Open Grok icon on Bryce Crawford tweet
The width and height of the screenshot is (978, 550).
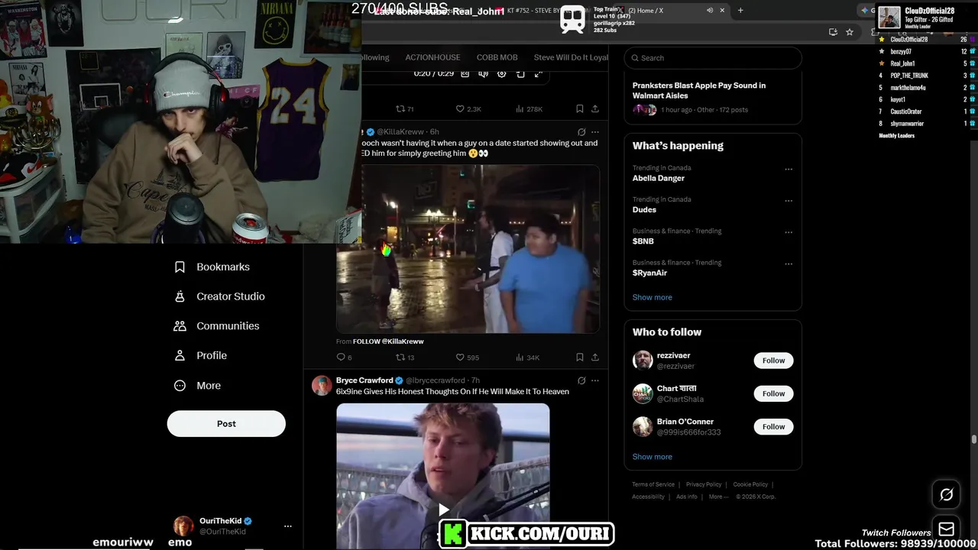[x=581, y=380]
